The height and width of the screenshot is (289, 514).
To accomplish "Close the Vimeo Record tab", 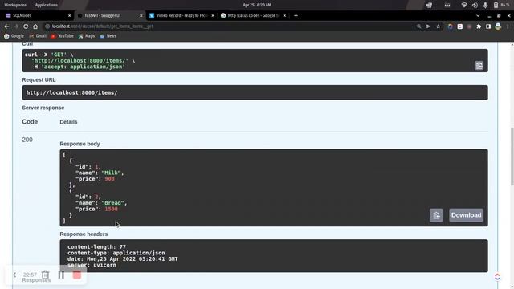I will [213, 15].
